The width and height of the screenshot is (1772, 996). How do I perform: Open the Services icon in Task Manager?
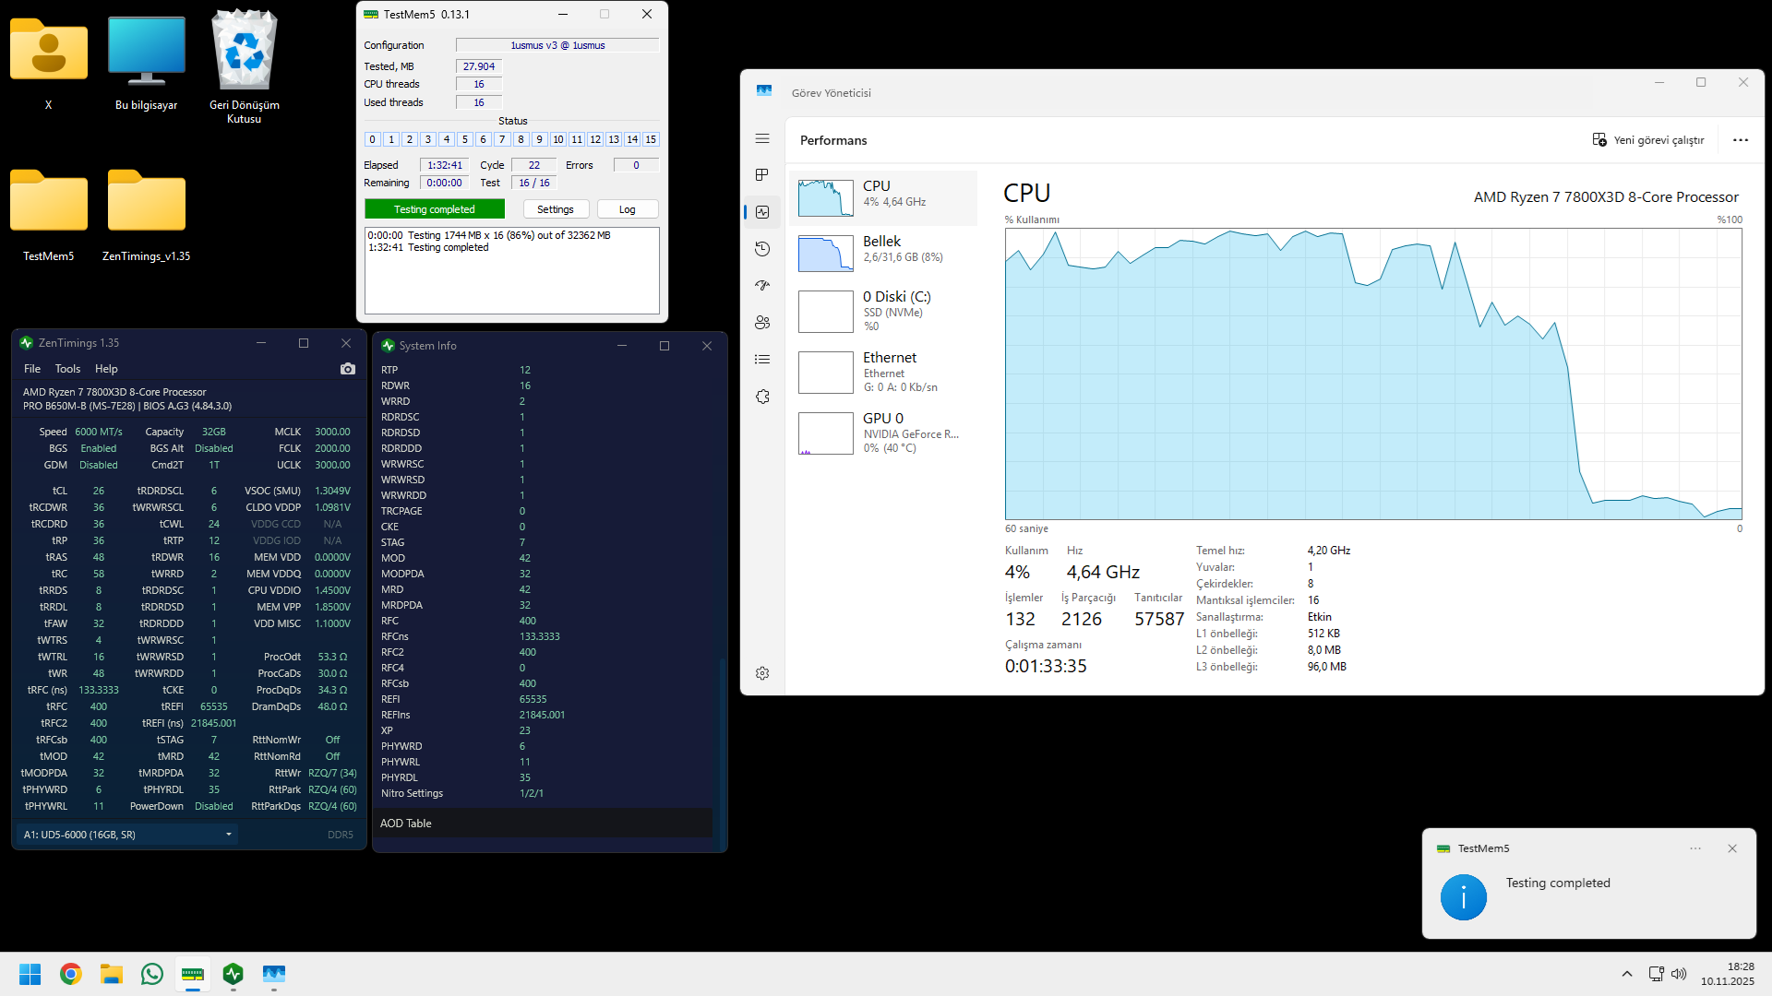pos(762,397)
